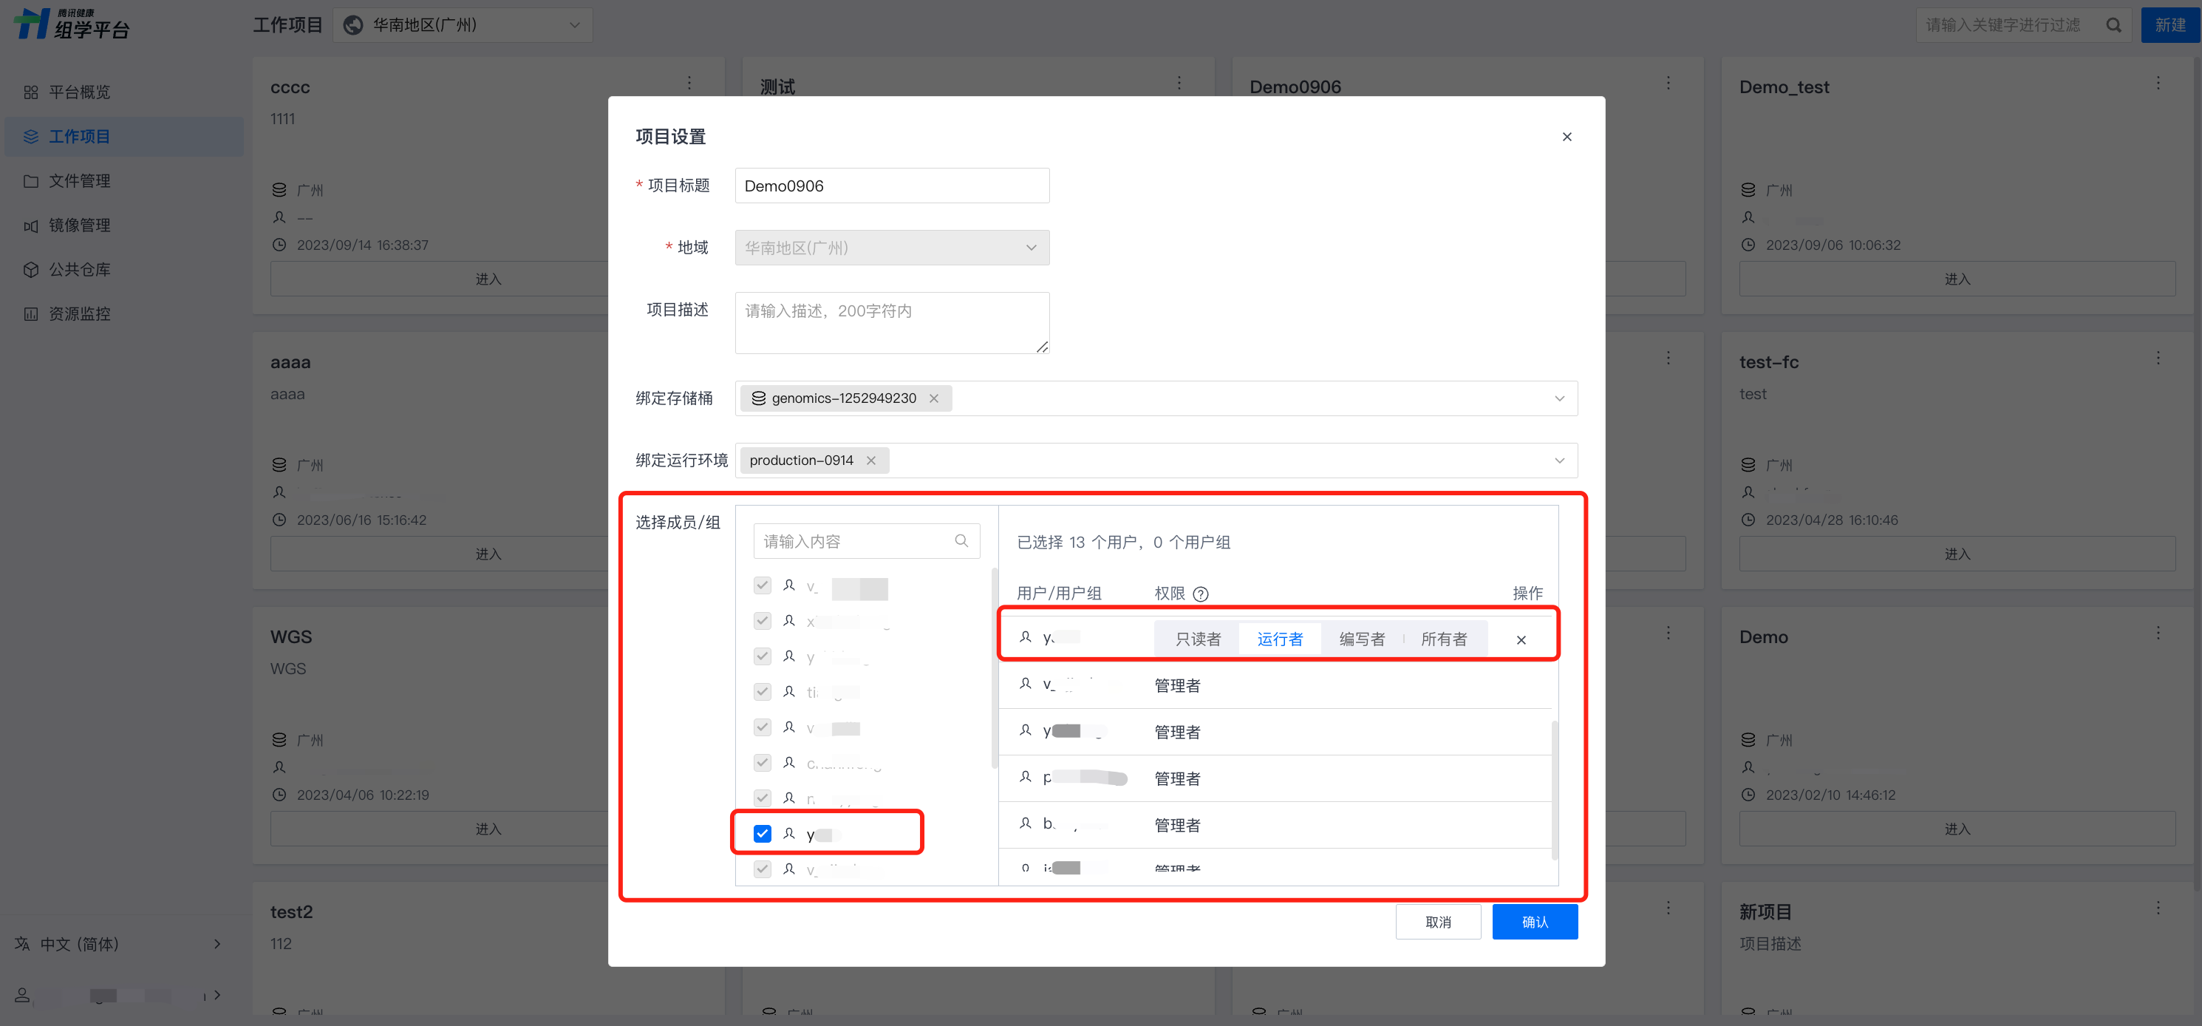Remove the first selected user row

[x=1521, y=639]
